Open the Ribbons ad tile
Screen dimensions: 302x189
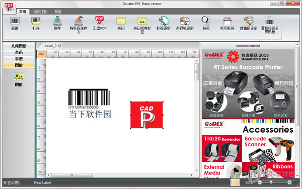pos(268,170)
